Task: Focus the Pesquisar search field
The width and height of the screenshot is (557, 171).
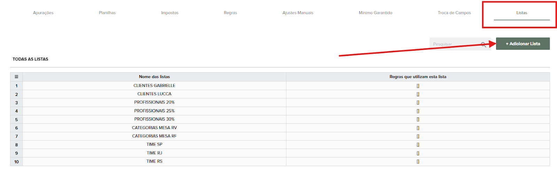Action: pos(454,44)
